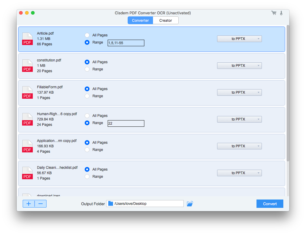Viewport: 306px width, 235px height.
Task: Switch to the Creator tab
Action: [x=166, y=21]
